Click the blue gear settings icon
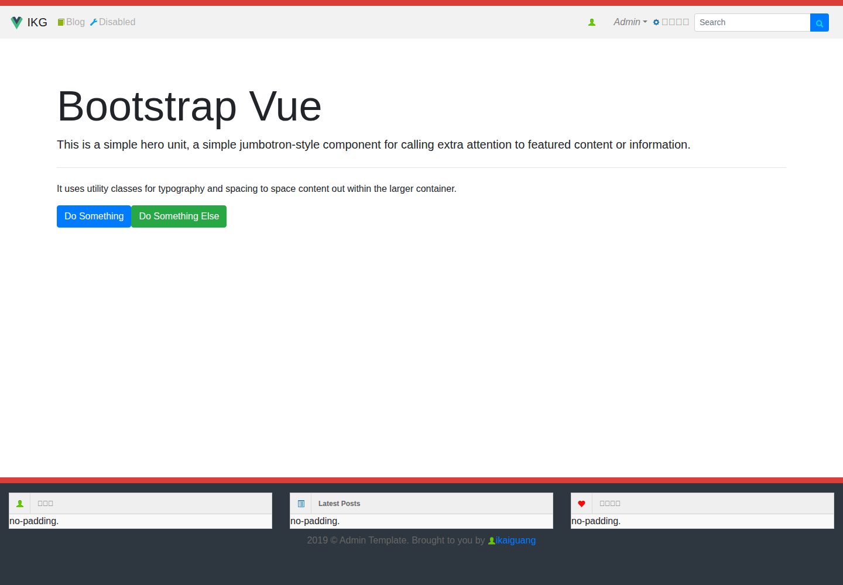Image resolution: width=843 pixels, height=585 pixels. 656,22
